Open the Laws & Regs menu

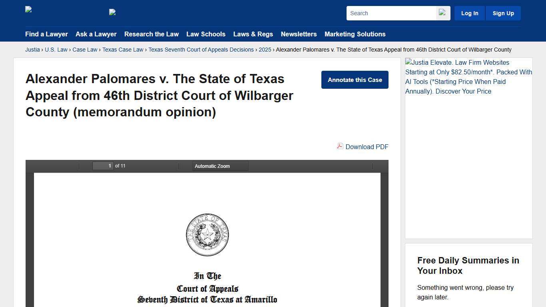253,34
